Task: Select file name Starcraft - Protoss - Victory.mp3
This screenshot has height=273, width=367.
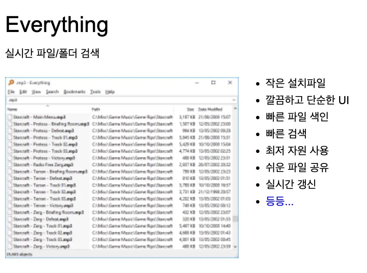Action: point(44,158)
